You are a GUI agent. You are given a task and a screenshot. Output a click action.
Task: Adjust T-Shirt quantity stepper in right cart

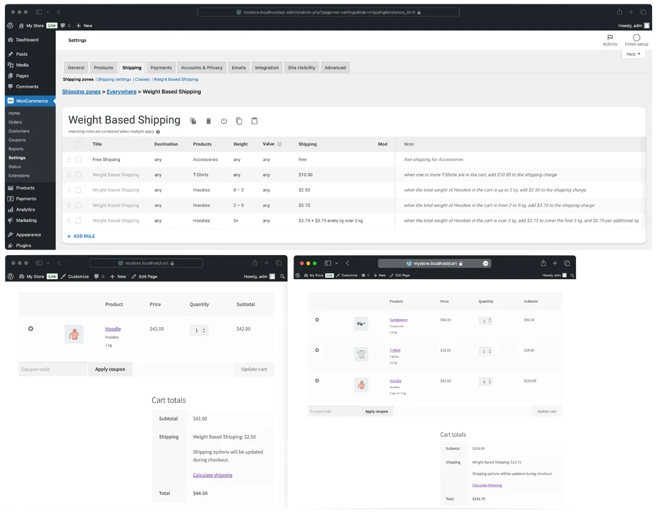point(490,351)
